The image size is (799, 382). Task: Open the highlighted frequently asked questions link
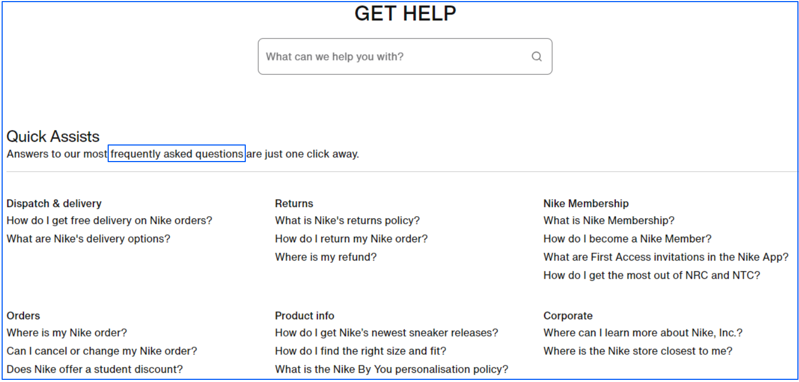[177, 154]
